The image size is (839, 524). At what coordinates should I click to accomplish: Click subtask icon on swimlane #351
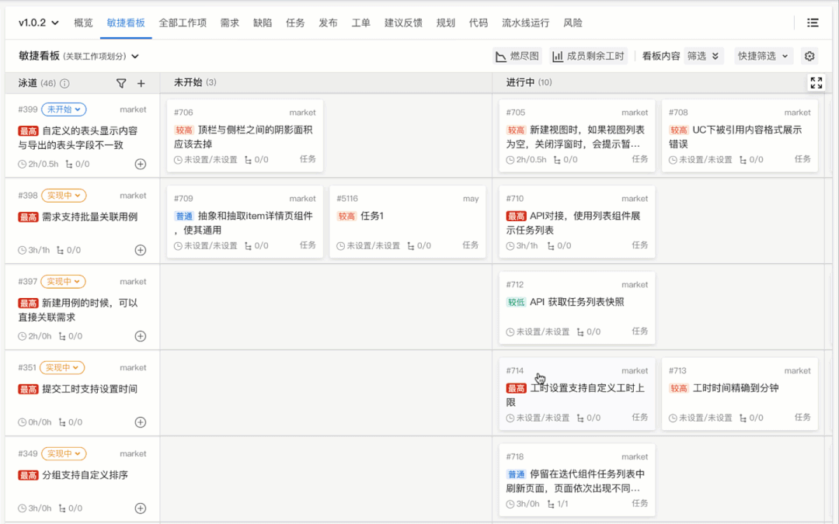click(x=62, y=422)
